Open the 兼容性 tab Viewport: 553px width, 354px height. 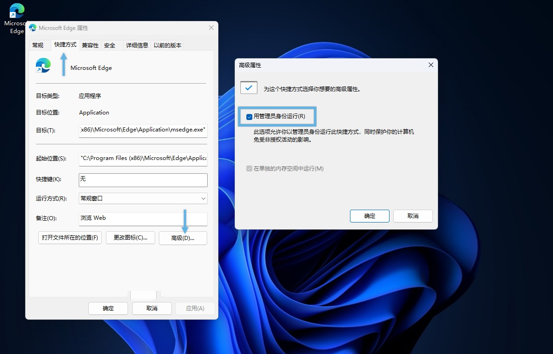coord(90,45)
